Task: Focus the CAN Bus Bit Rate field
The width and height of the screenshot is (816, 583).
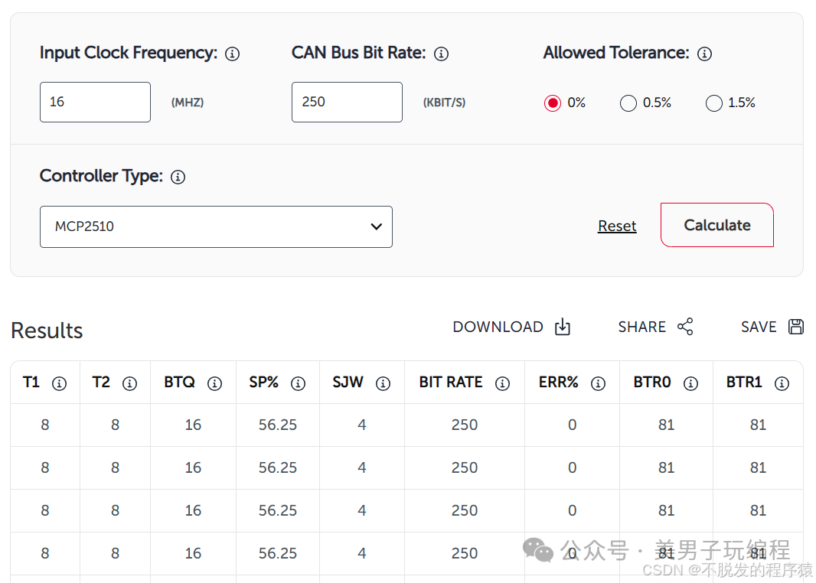Action: [347, 102]
